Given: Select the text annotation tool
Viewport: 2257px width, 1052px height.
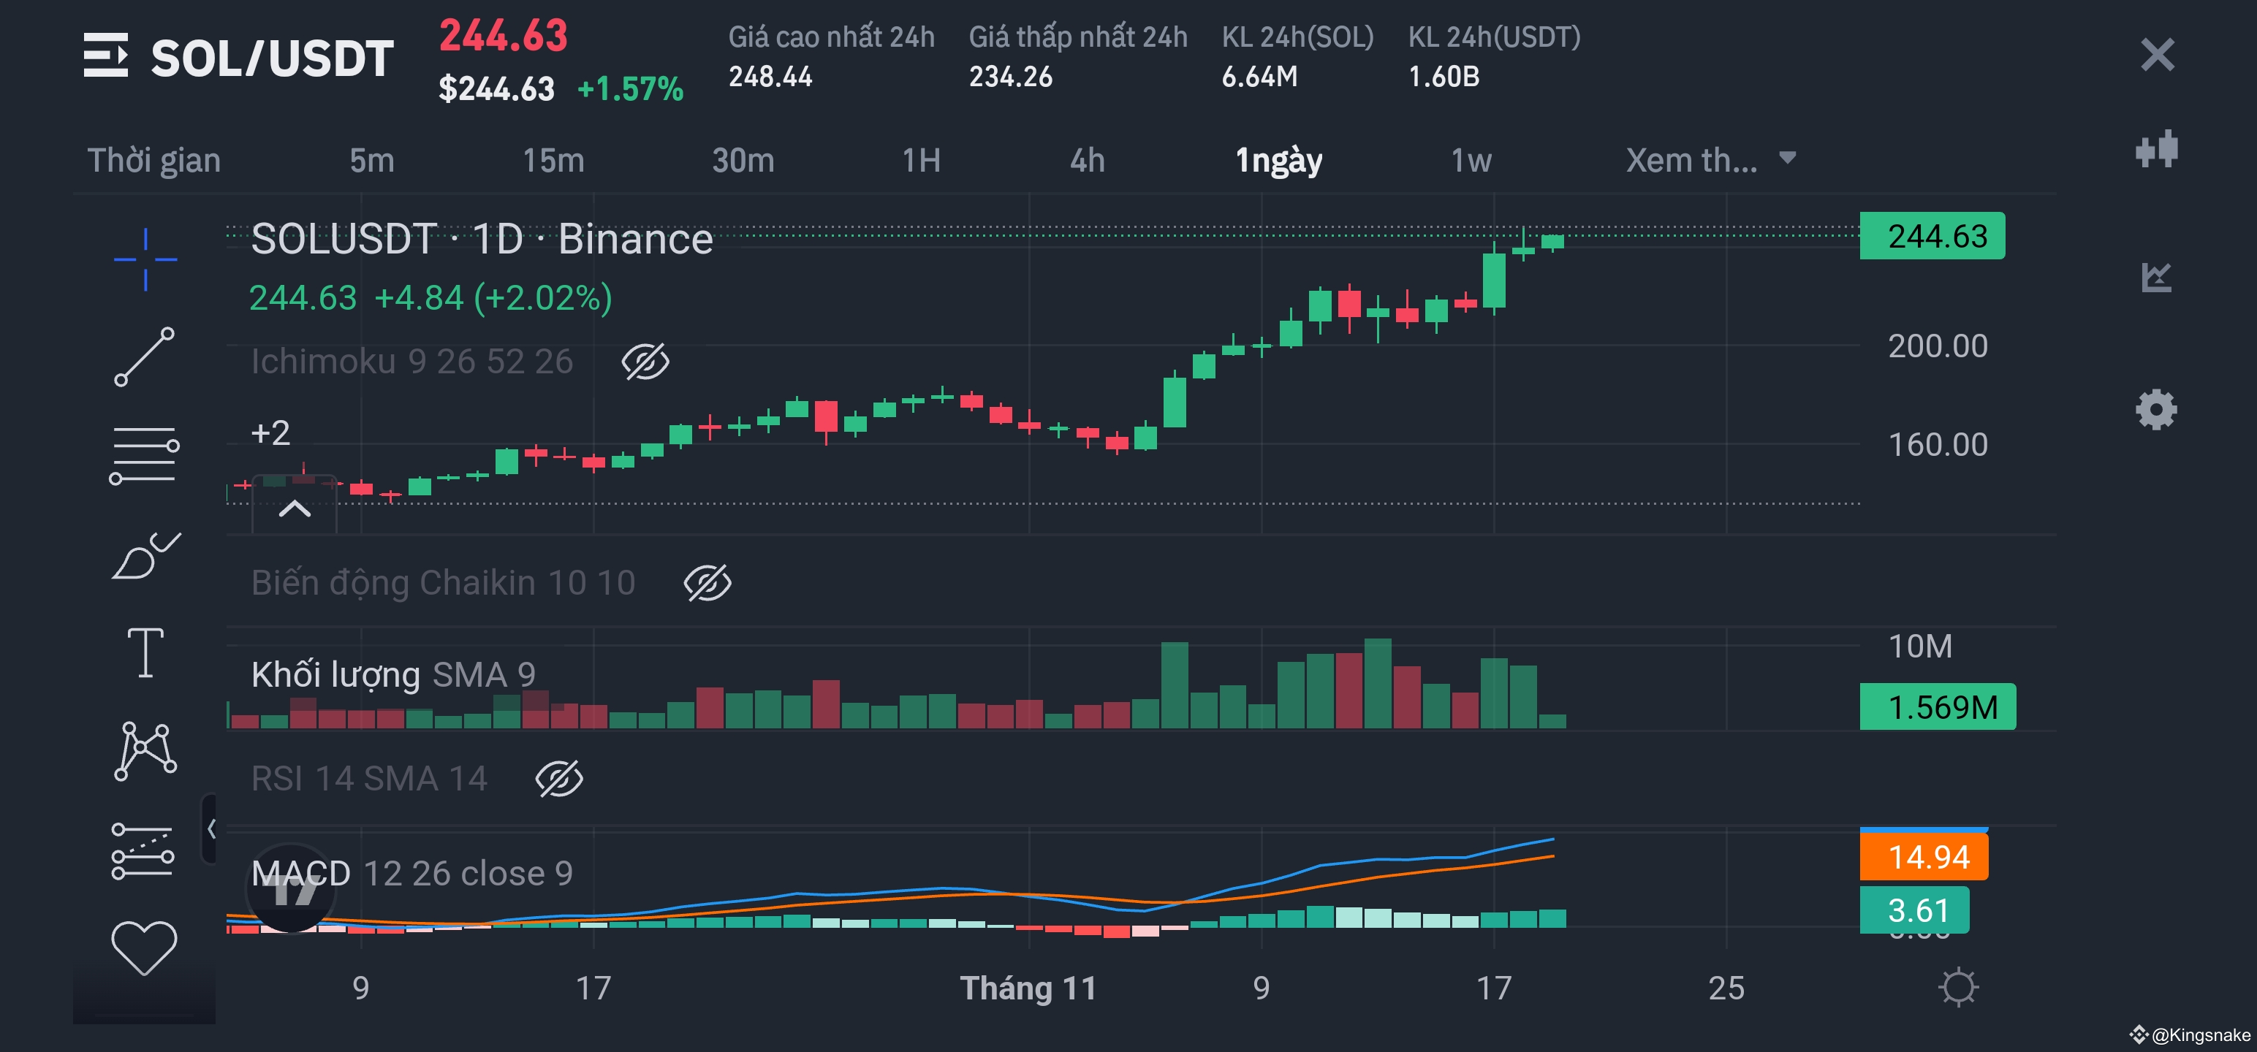Looking at the screenshot, I should [145, 652].
